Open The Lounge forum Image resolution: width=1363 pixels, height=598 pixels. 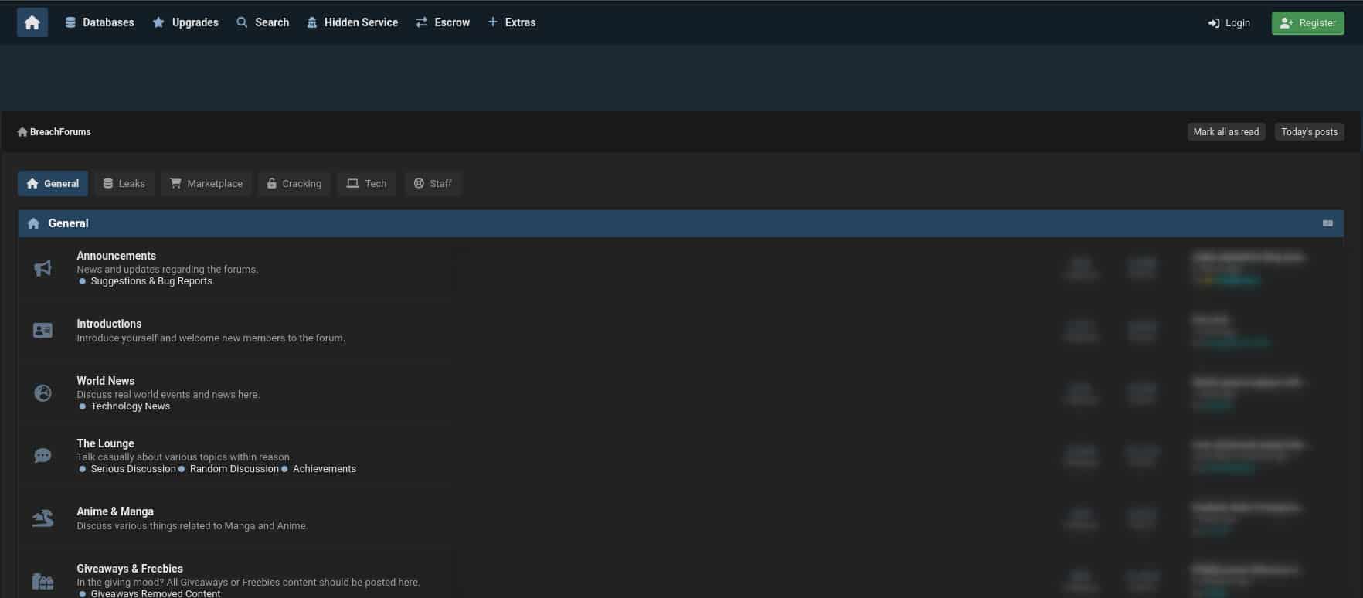click(x=105, y=443)
